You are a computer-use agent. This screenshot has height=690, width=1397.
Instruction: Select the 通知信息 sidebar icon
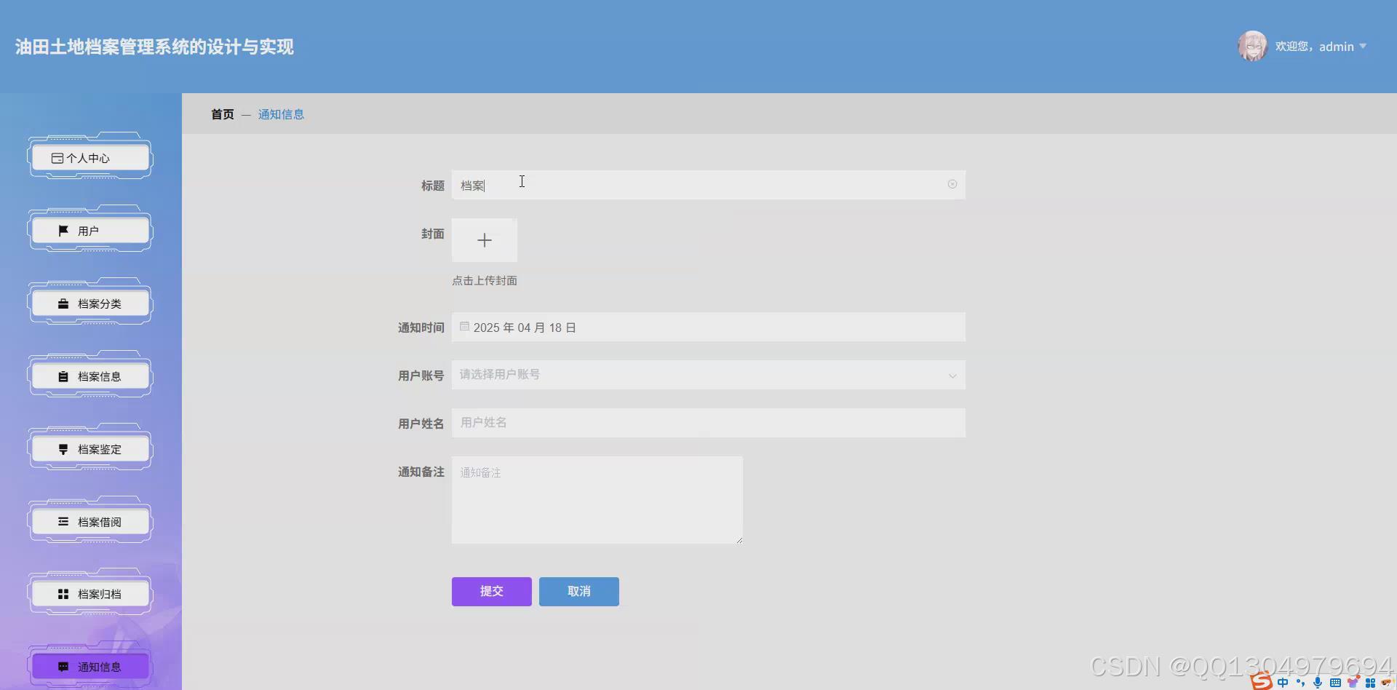89,666
